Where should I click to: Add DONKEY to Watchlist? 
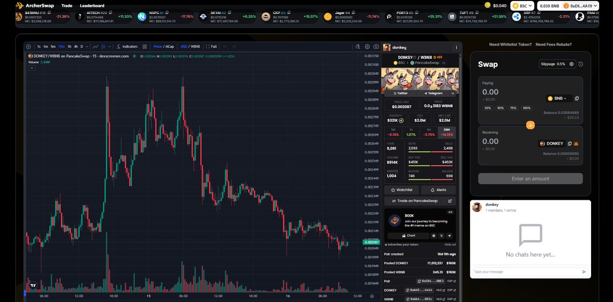pos(401,190)
